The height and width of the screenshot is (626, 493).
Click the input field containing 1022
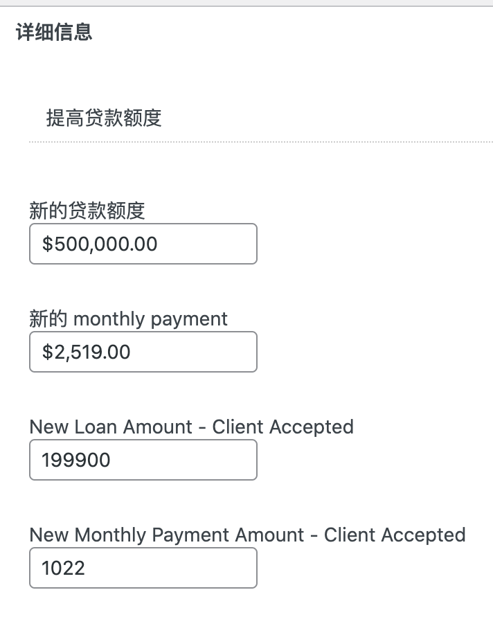click(x=143, y=568)
